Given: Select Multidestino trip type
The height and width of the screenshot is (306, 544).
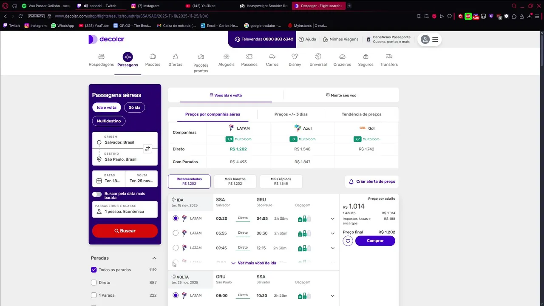Looking at the screenshot, I should (x=108, y=121).
